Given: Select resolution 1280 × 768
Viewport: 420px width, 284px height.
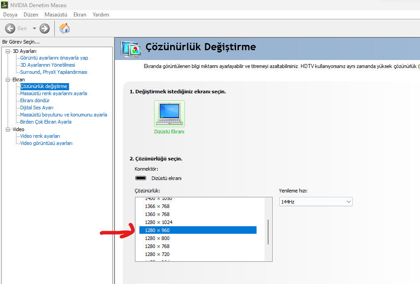Looking at the screenshot, I should [x=198, y=246].
